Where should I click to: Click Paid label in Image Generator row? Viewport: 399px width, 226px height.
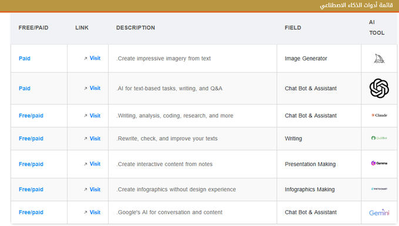[x=25, y=59]
